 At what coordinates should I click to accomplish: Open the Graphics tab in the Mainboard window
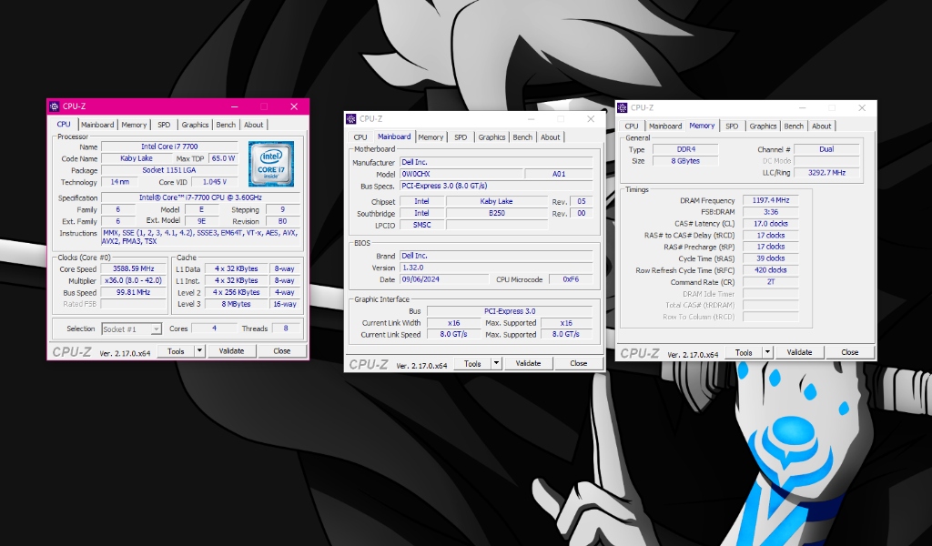[491, 137]
